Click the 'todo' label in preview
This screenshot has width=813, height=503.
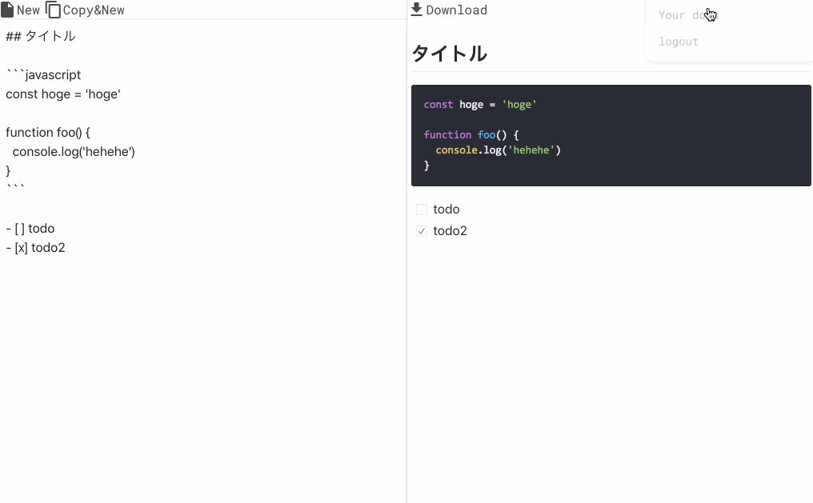click(x=447, y=210)
